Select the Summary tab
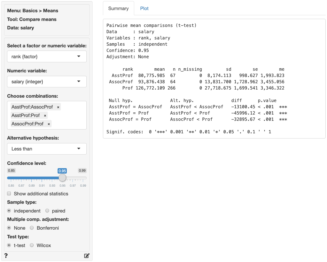Image resolution: width=327 pixels, height=262 pixels. point(118,8)
